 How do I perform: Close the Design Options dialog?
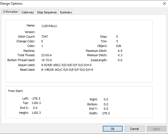164,4
